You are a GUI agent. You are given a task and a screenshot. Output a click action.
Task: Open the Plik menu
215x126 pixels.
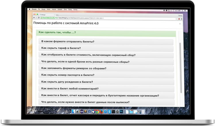(x=39, y=9)
